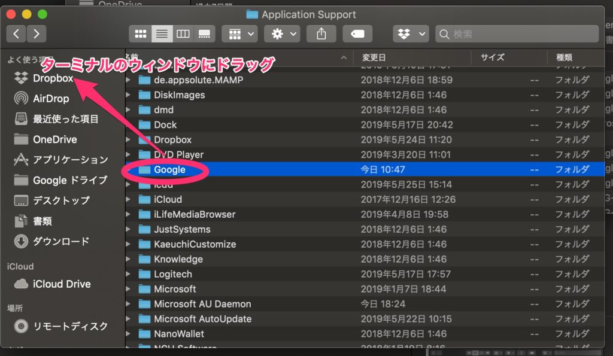613x356 pixels.
Task: Sort by 種類 column header
Action: coord(564,57)
